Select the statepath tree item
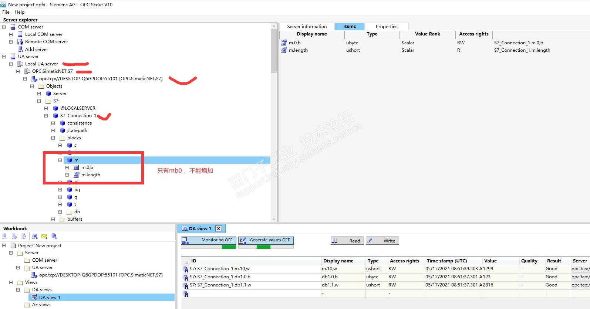 tap(77, 130)
